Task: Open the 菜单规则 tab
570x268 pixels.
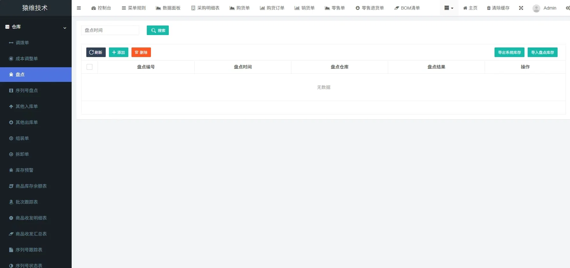Action: coord(134,8)
